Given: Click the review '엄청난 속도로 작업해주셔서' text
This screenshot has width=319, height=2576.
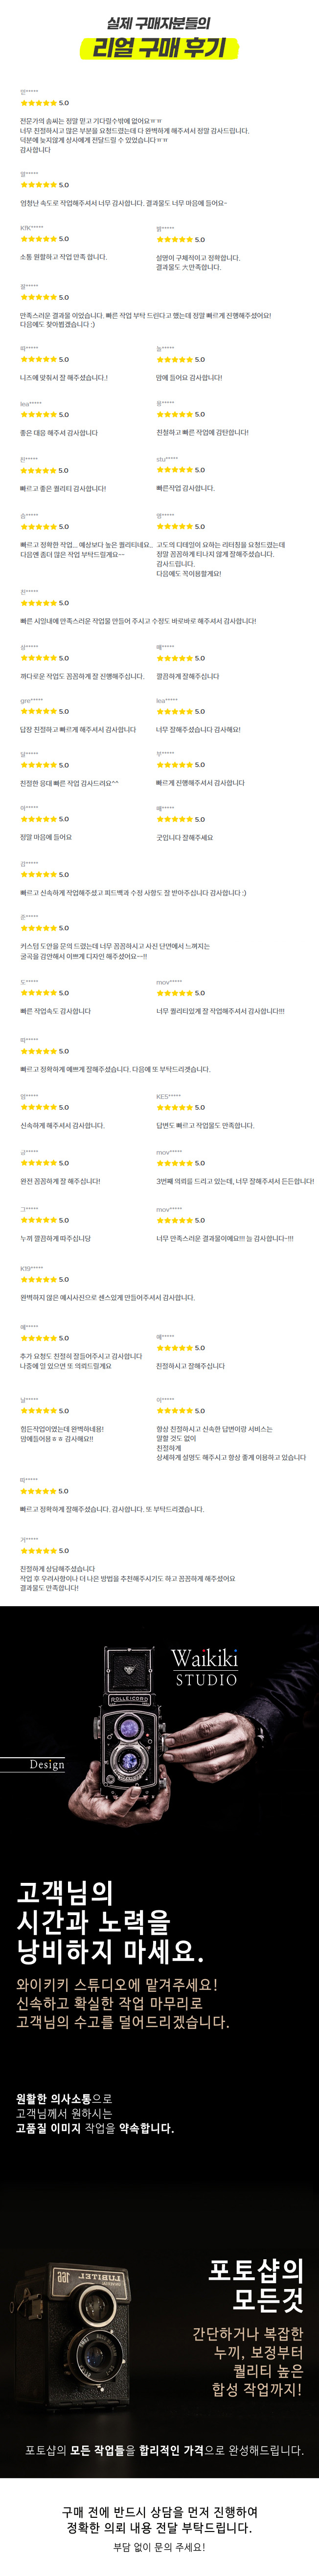Looking at the screenshot, I should coord(123,203).
